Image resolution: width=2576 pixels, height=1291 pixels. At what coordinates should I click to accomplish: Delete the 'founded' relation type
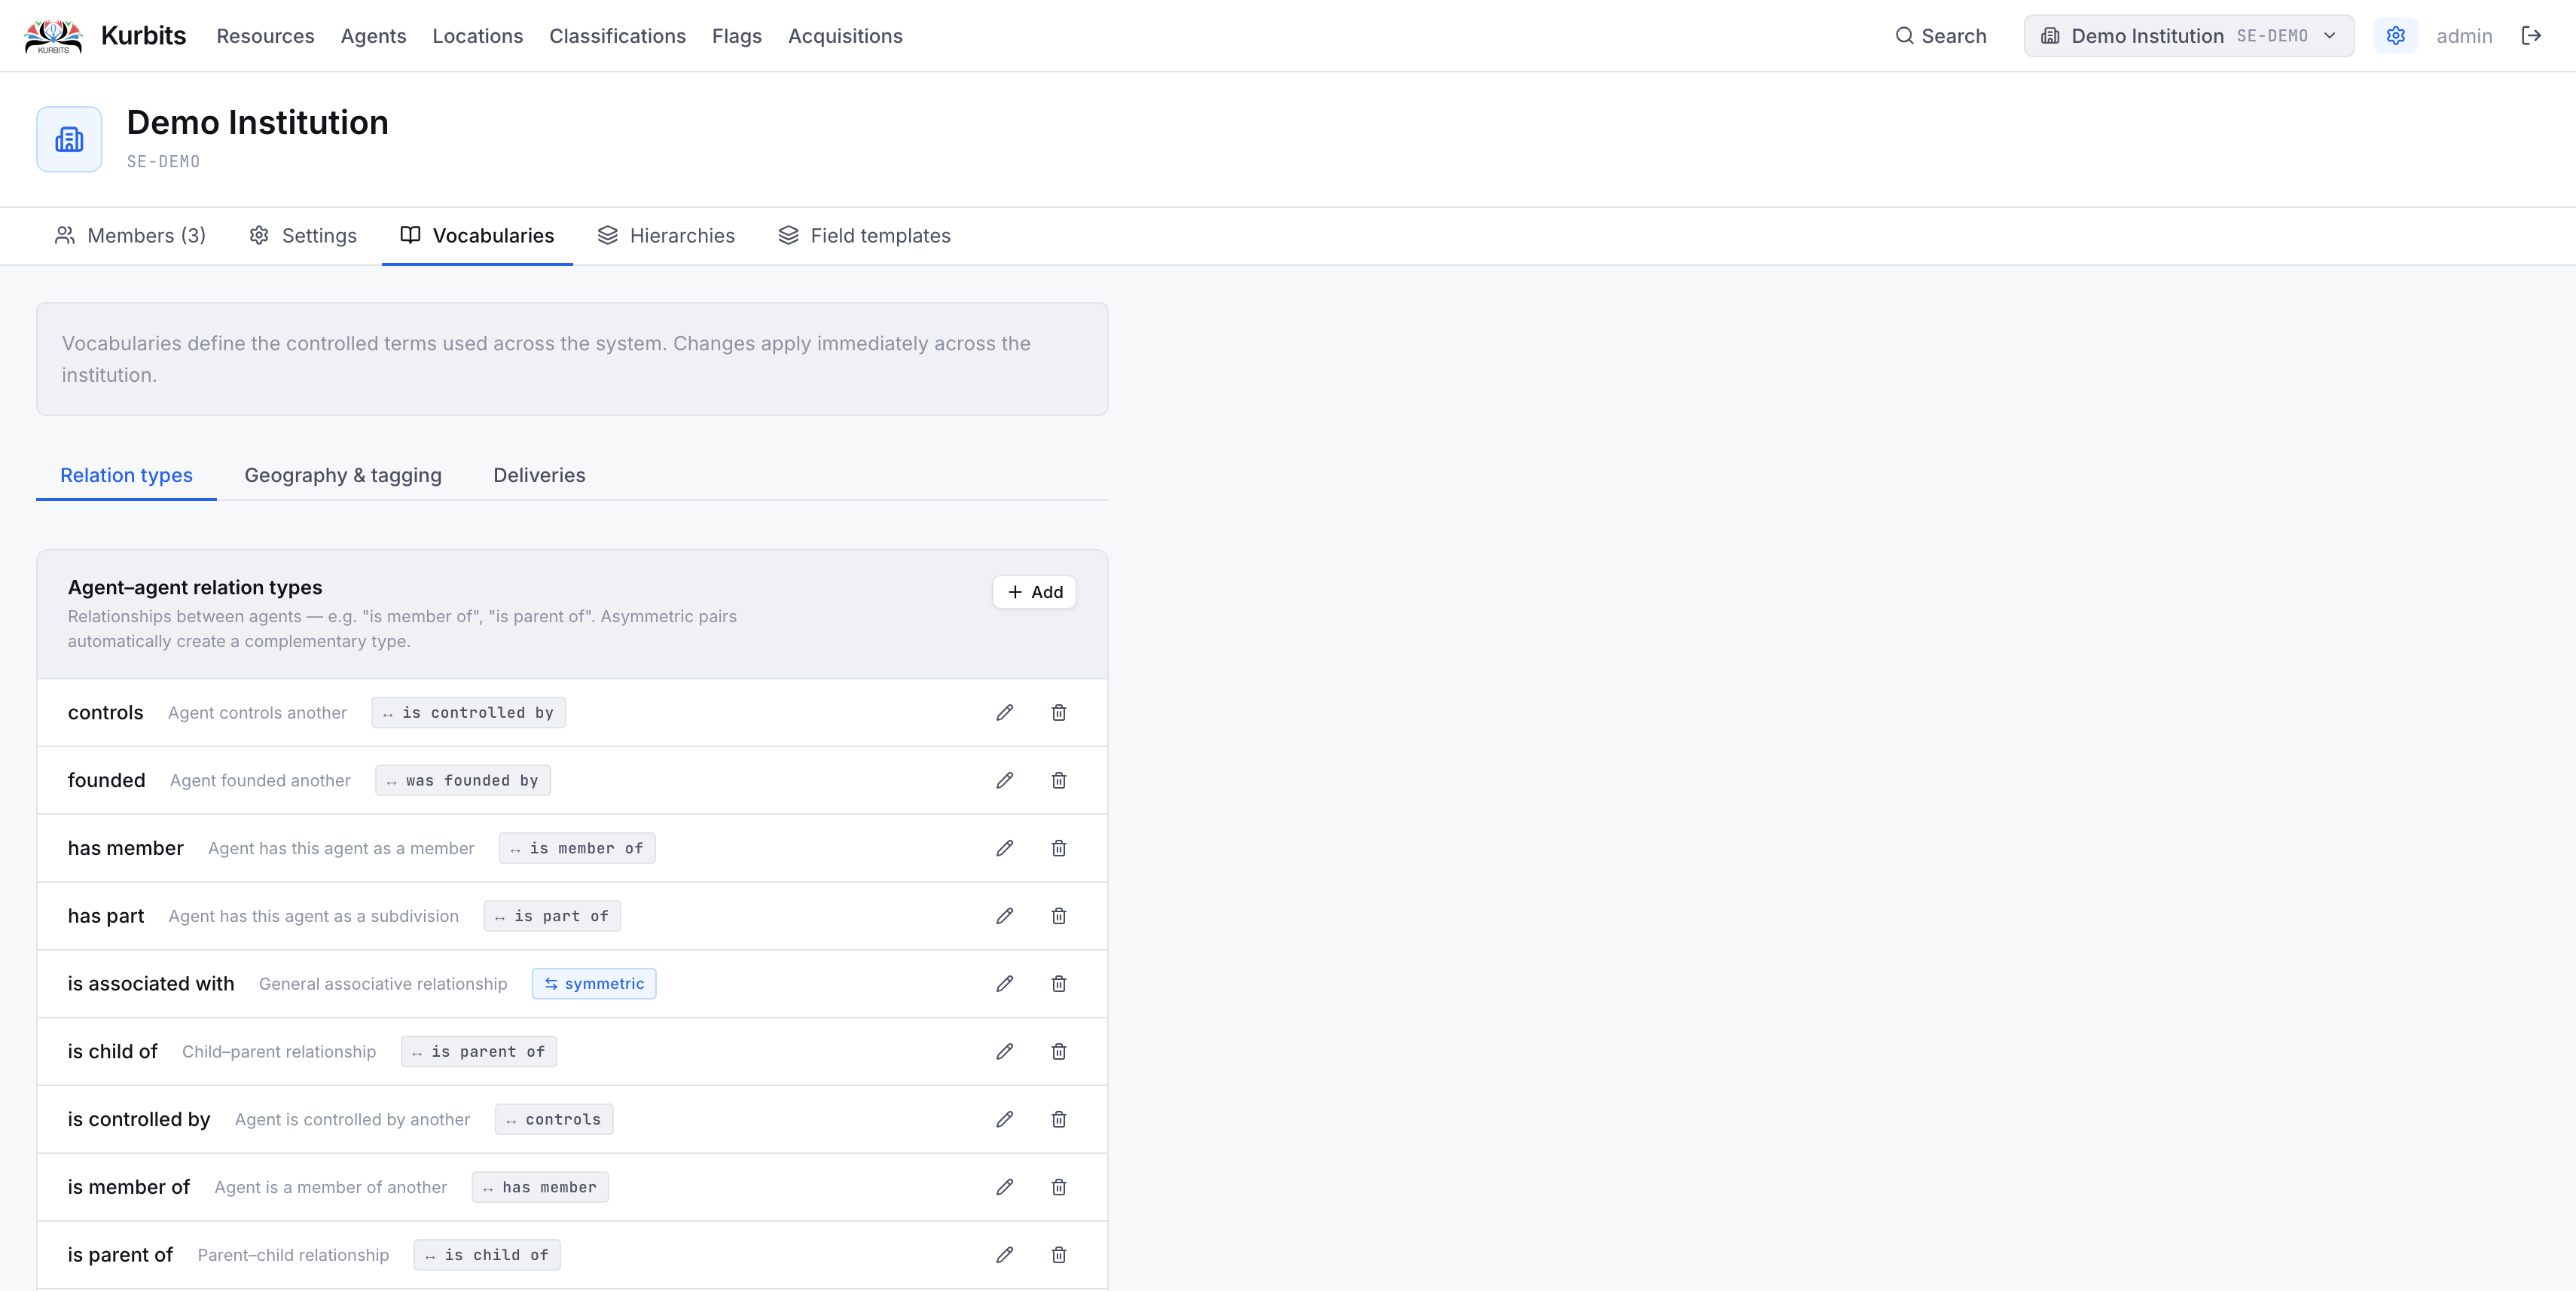pyautogui.click(x=1058, y=780)
